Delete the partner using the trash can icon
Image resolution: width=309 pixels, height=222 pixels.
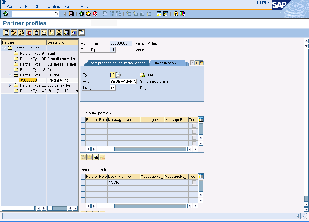pyautogui.click(x=37, y=32)
